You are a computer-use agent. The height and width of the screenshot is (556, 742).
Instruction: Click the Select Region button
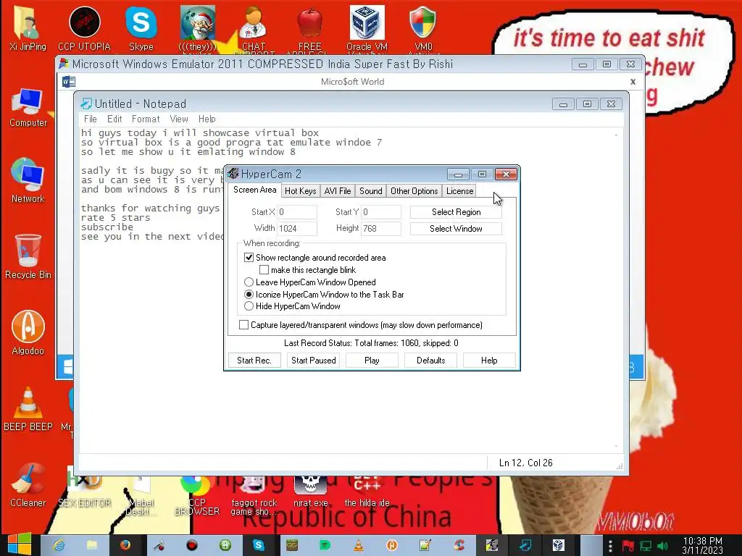tap(456, 212)
